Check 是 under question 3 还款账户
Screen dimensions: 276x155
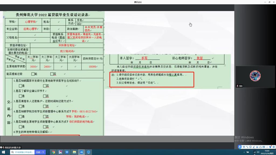pyautogui.click(x=20, y=106)
